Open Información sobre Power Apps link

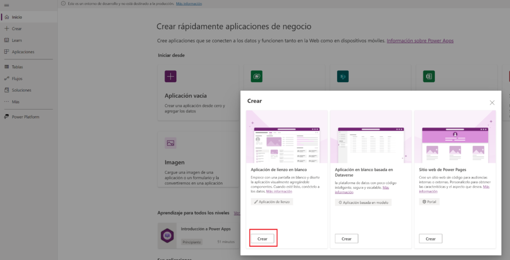click(420, 41)
